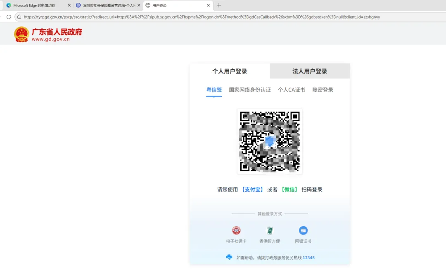The image size is (446, 277).
Task: Click the 电子社保卡 label
Action: (236, 241)
